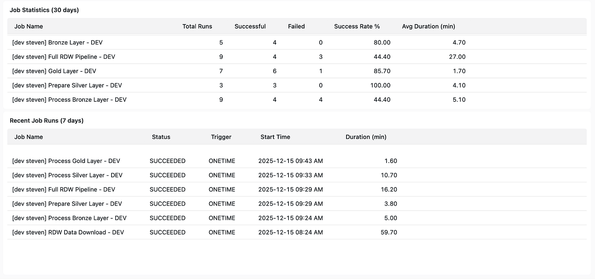Select Gold Layer - DEV job row name
This screenshot has height=279, width=595.
tap(54, 71)
